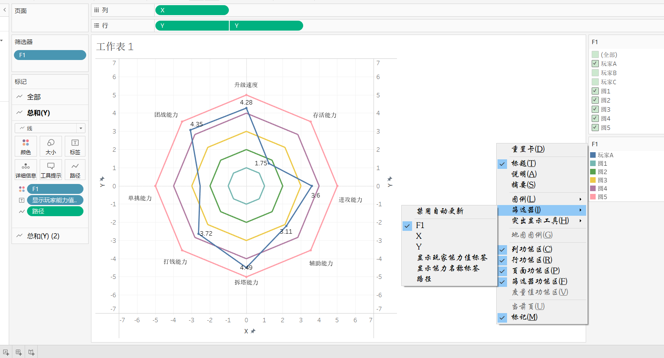The width and height of the screenshot is (664, 358).
Task: Uncheck the 圆4 filter checkbox
Action: tap(595, 118)
